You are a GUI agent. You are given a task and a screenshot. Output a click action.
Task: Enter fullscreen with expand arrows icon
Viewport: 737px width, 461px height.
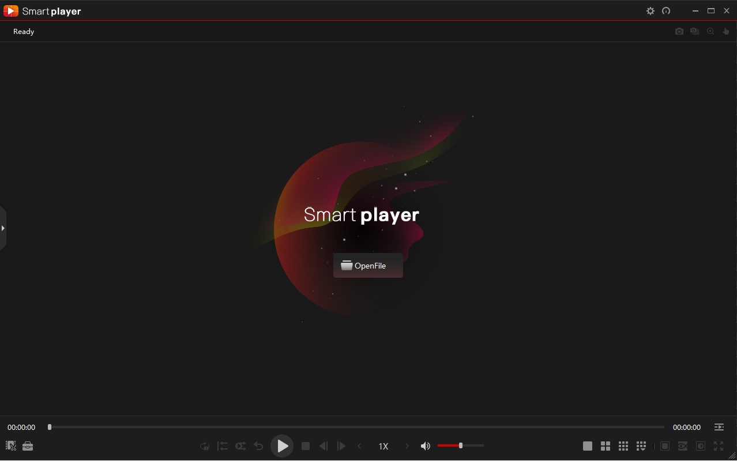(x=719, y=446)
